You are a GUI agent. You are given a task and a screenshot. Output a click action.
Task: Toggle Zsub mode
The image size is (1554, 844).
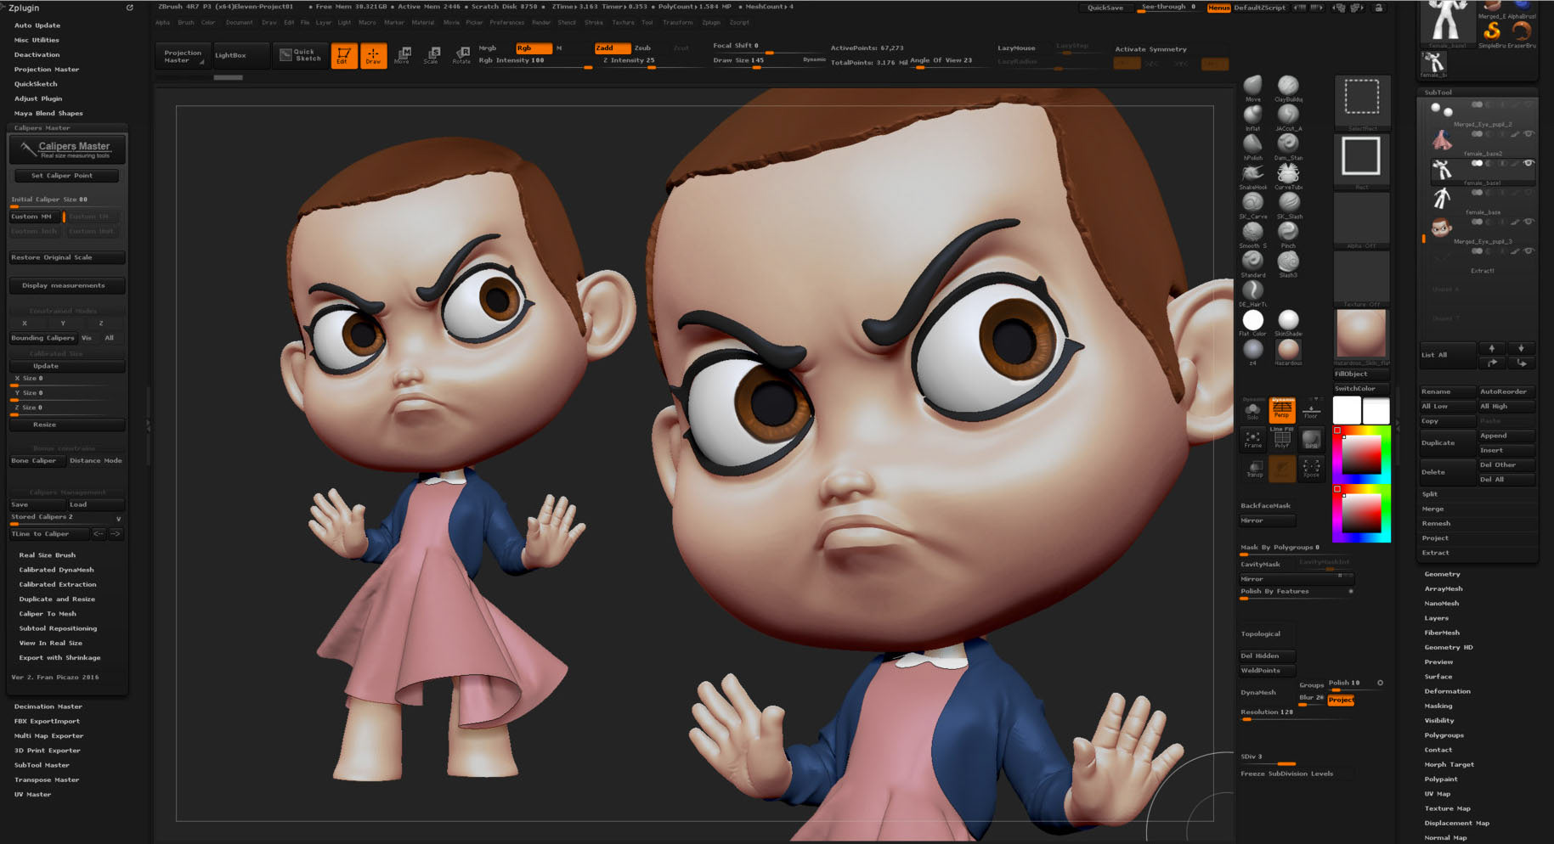pos(644,48)
